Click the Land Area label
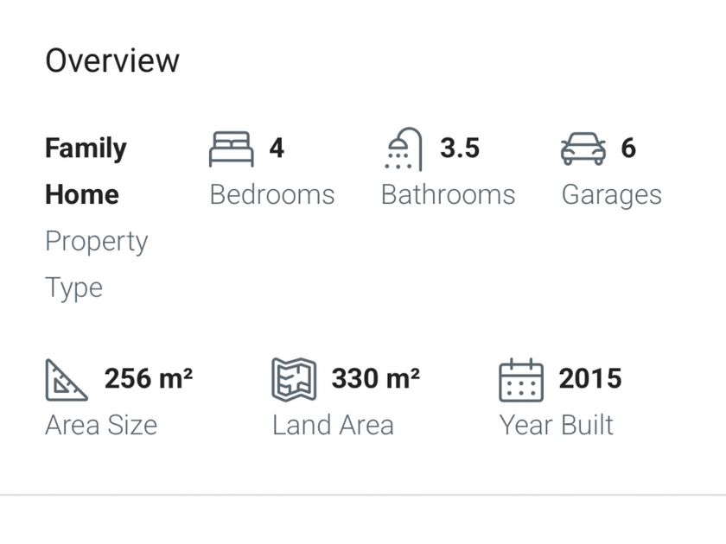This screenshot has width=726, height=544. 333,425
